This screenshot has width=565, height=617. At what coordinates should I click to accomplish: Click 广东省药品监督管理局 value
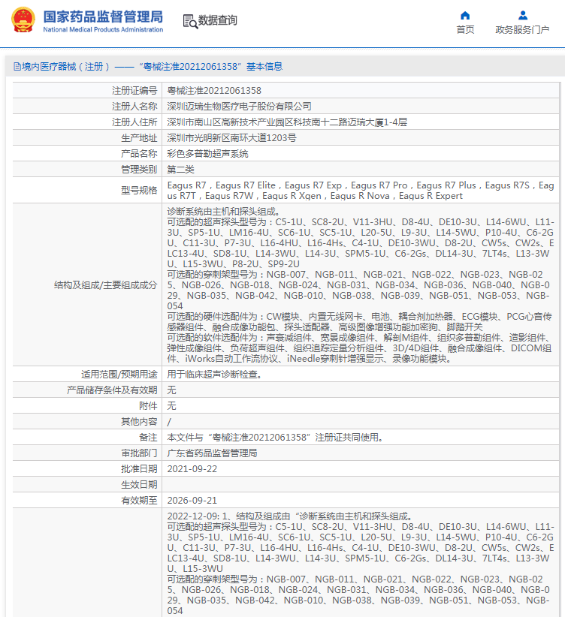click(212, 453)
